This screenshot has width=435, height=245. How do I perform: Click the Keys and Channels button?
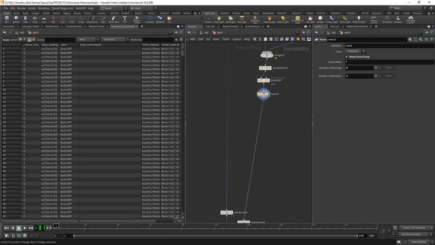pyautogui.click(x=415, y=228)
